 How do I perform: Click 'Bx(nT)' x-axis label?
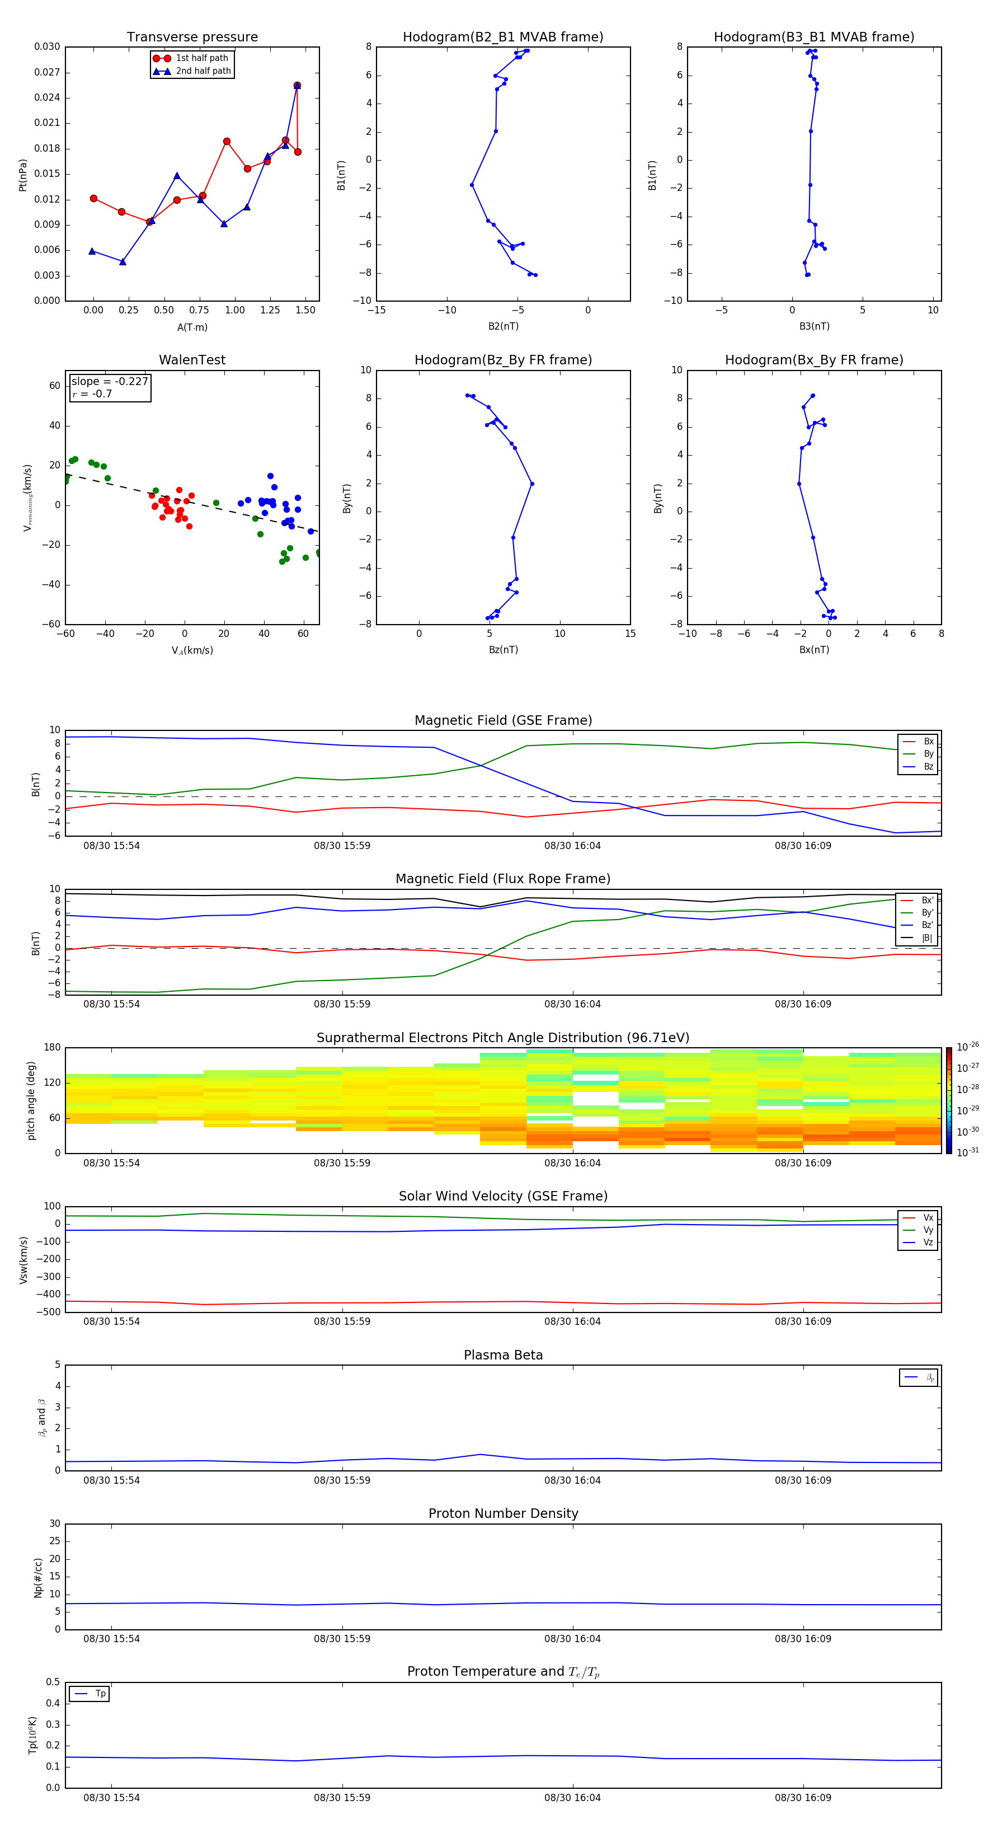[814, 650]
